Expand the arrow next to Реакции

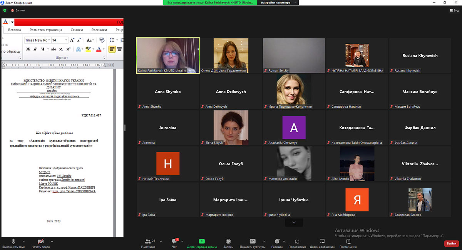(x=284, y=242)
